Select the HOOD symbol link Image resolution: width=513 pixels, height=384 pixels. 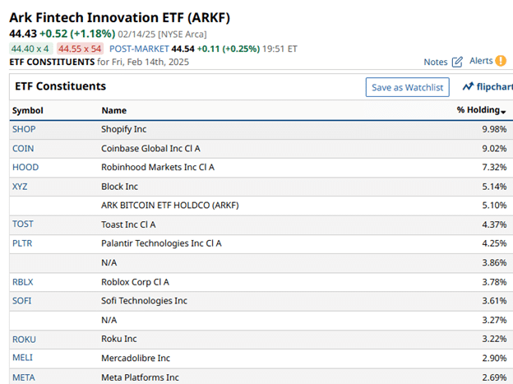[25, 167]
